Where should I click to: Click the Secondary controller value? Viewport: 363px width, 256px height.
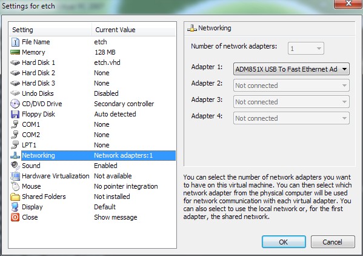point(124,104)
